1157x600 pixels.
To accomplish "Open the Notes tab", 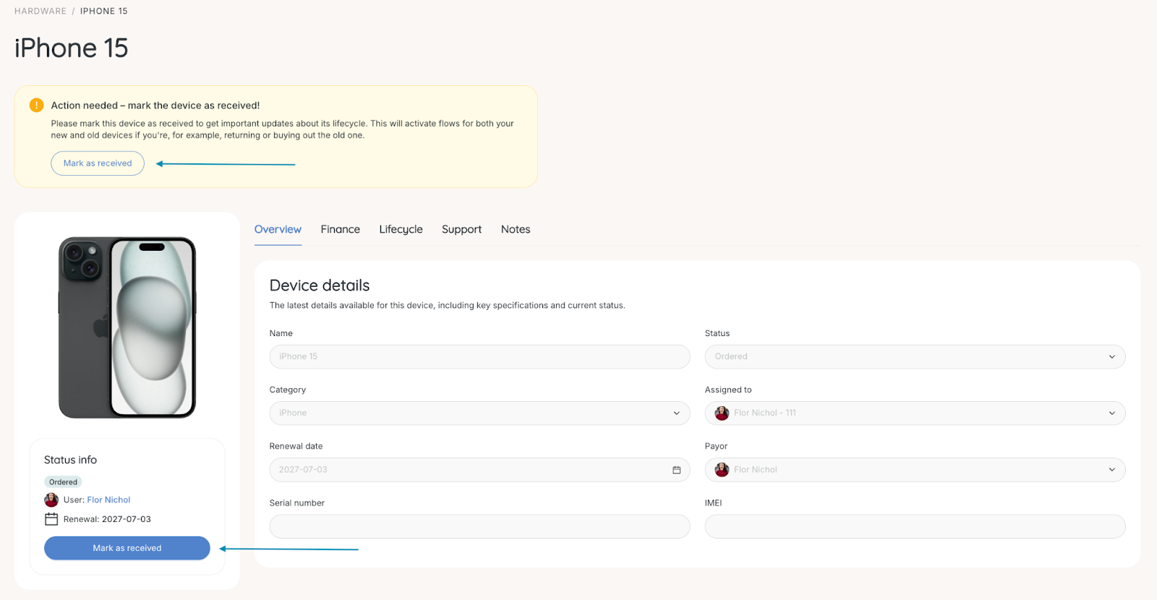I will pyautogui.click(x=516, y=229).
